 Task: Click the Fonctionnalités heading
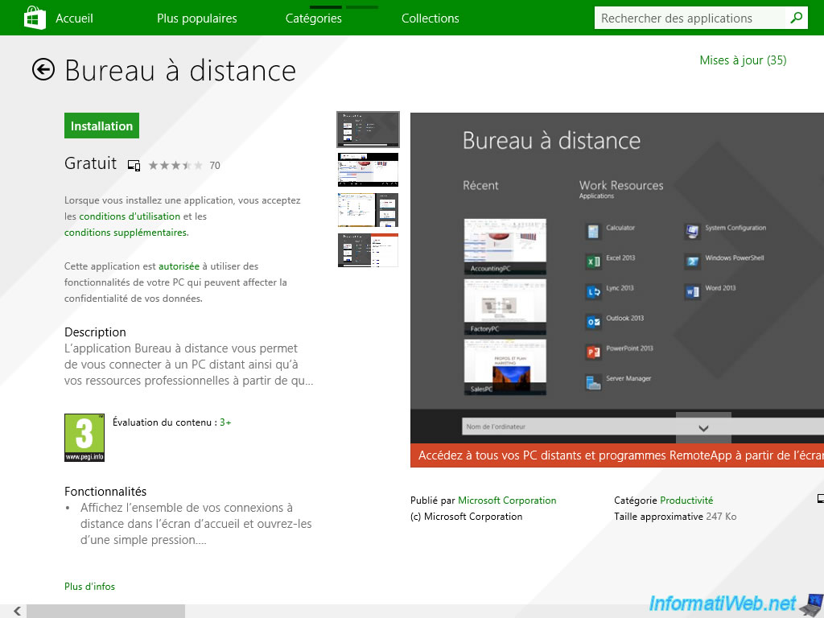pyautogui.click(x=105, y=492)
